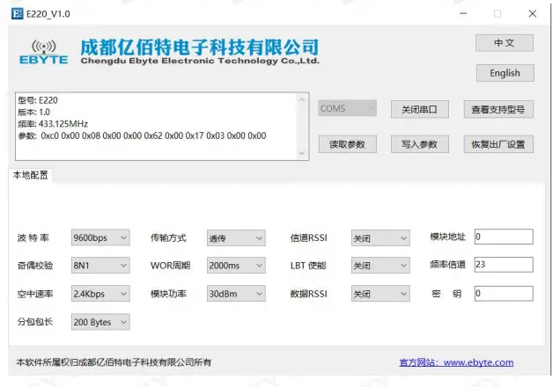Click 查看支持型号 button
The height and width of the screenshot is (387, 560).
click(x=498, y=109)
